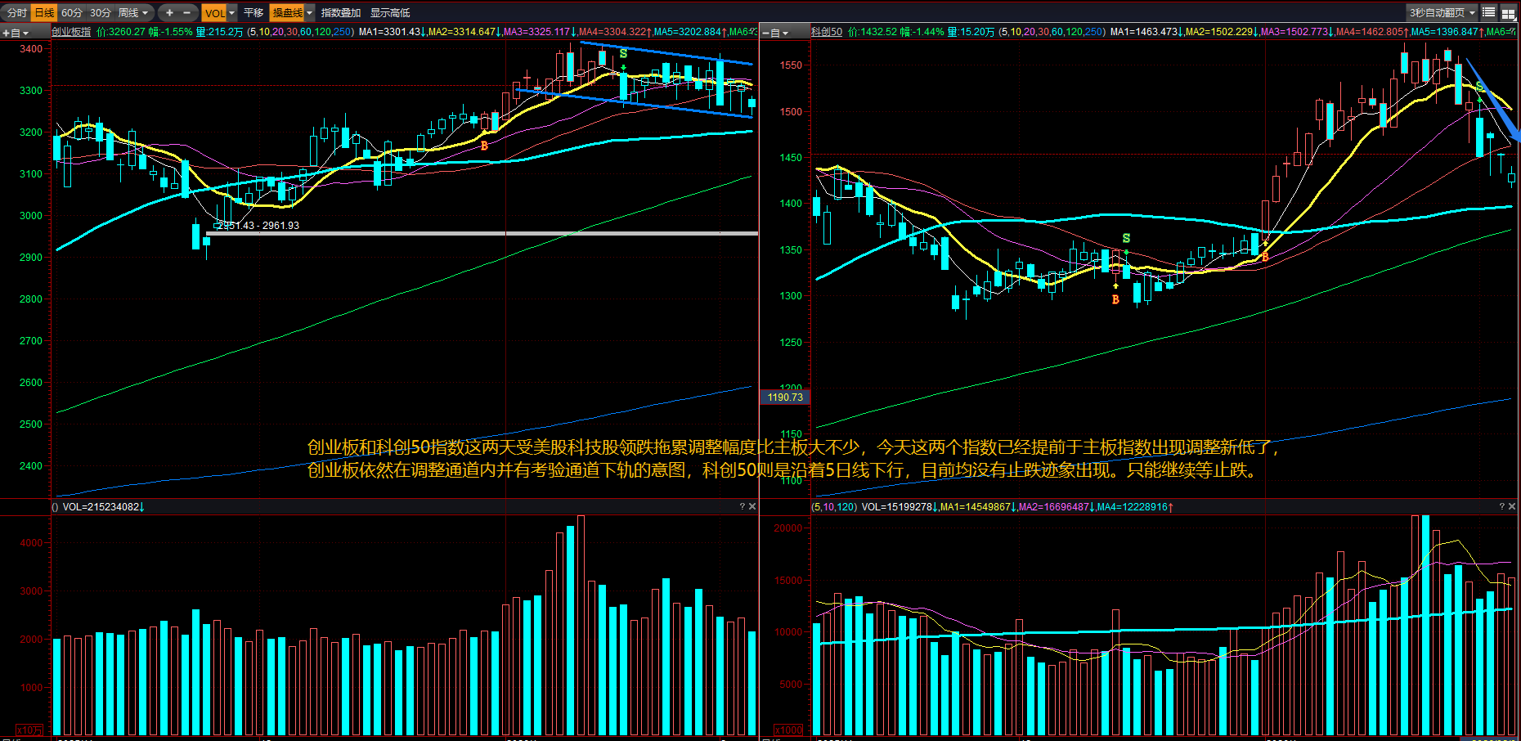Click the zoom out minus button
The width and height of the screenshot is (1521, 741).
pos(187,12)
